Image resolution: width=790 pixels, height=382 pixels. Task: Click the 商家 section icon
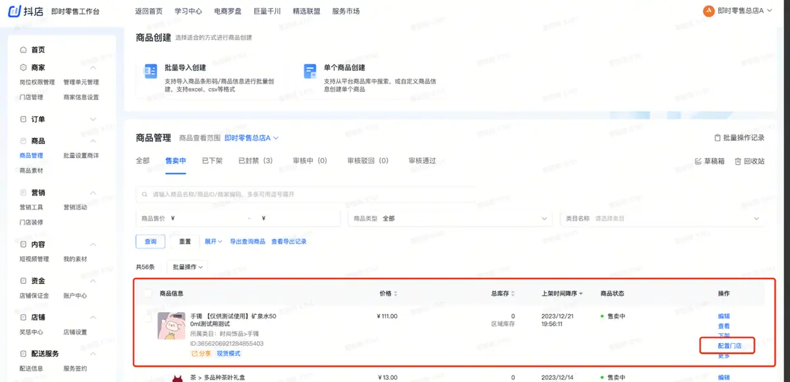[24, 68]
